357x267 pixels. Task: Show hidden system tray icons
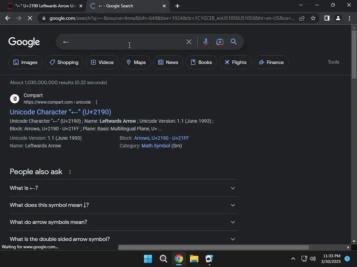[293, 259]
